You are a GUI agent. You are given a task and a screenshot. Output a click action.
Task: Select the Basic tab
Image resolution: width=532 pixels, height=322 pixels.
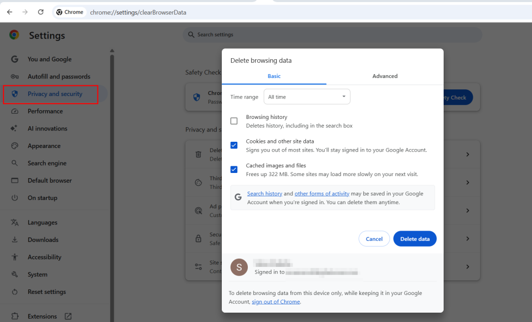[274, 76]
